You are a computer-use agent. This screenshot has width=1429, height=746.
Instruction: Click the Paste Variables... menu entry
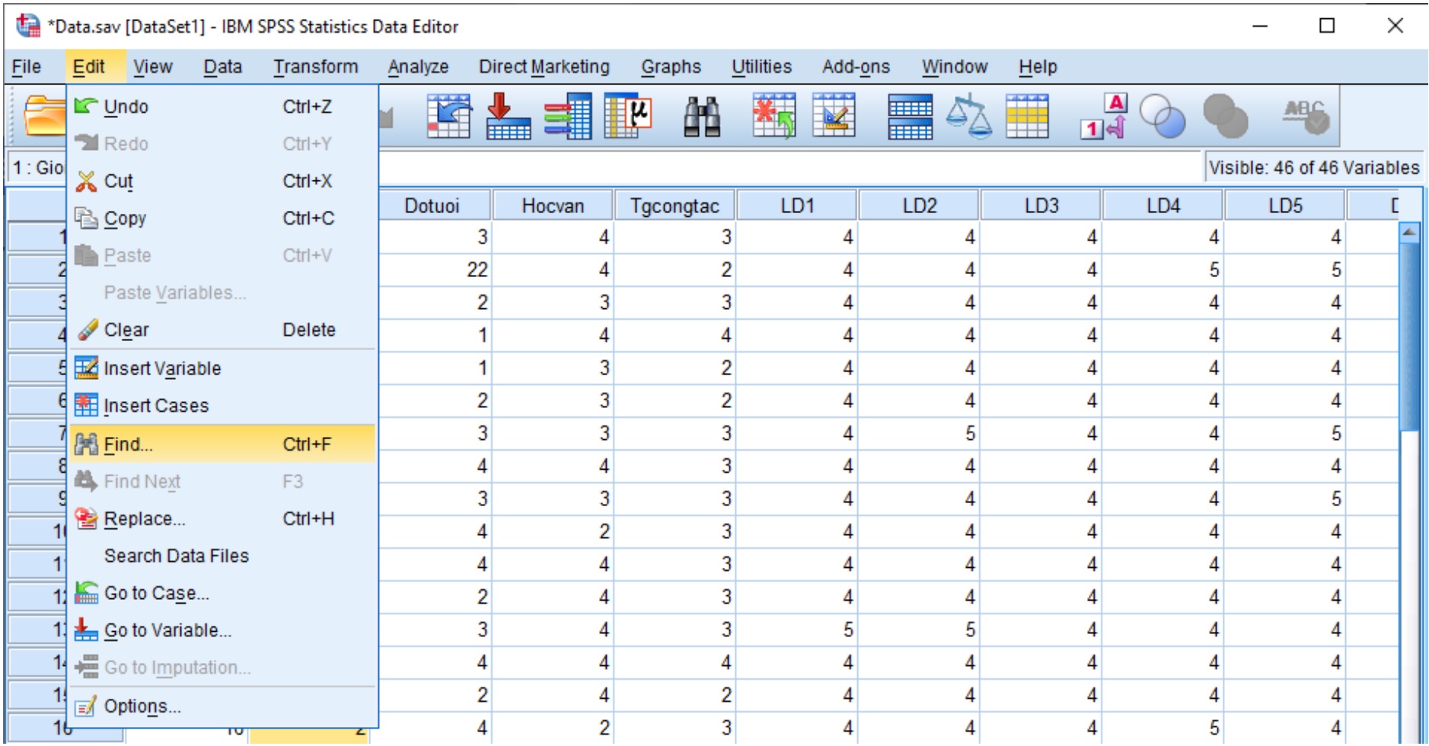(x=224, y=293)
